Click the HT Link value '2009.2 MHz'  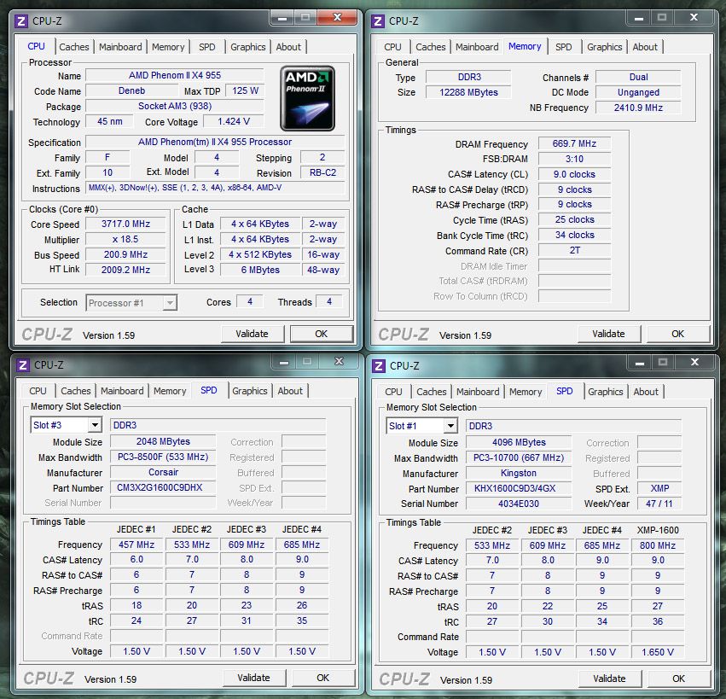point(126,270)
